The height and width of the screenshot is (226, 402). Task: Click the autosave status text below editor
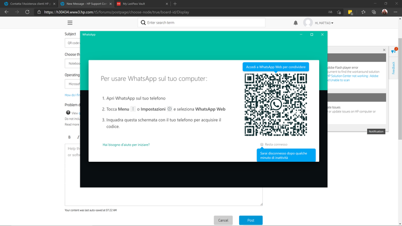(90, 210)
